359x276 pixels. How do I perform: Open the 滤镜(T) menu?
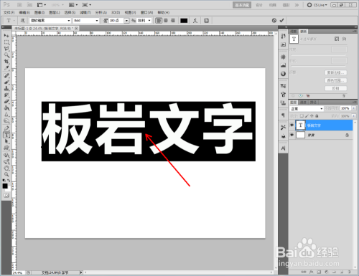click(x=85, y=12)
